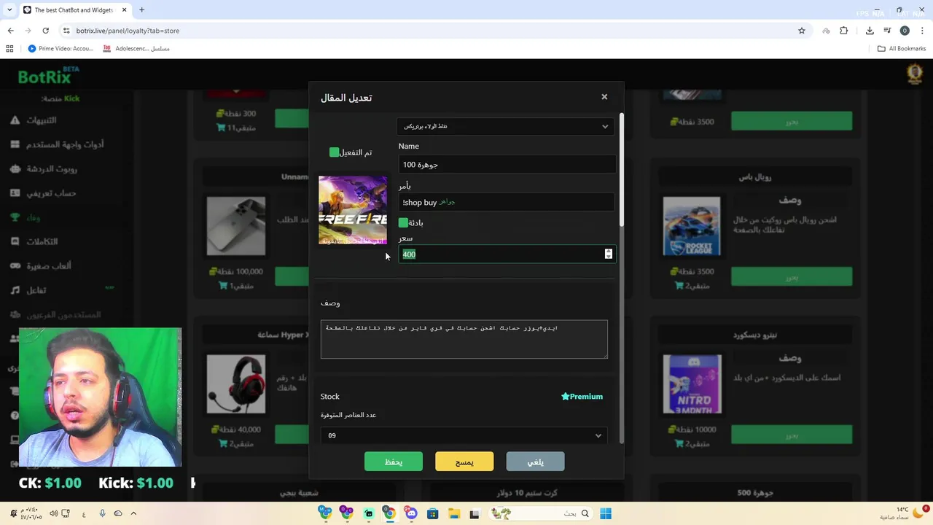
Task: Click the Discord Nitro item thumbnail
Action: [692, 384]
